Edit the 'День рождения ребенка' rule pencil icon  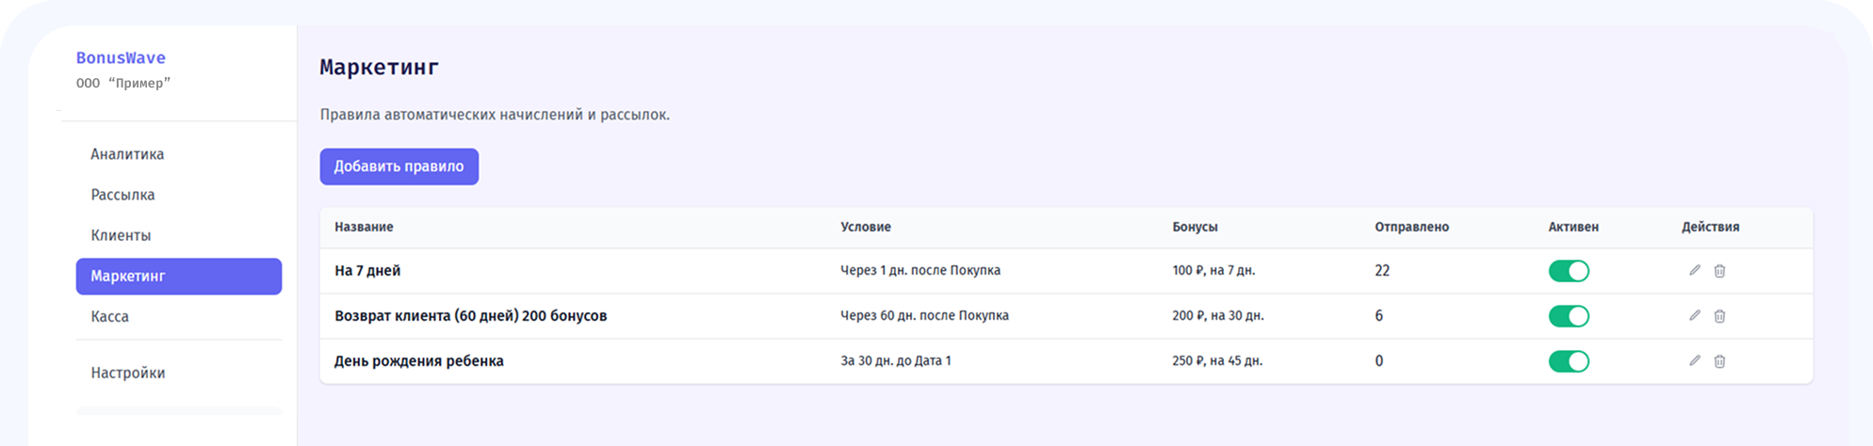coord(1695,361)
